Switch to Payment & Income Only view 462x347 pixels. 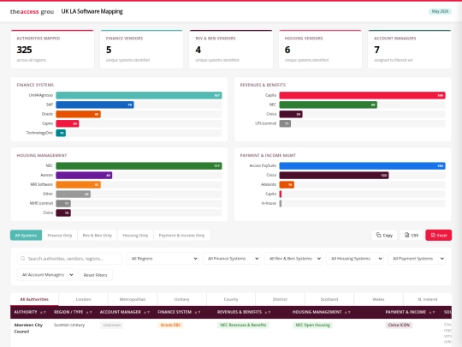181,235
